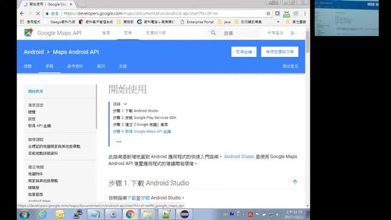Click the send feedback link in blue bar
The image size is (391, 220).
(x=290, y=66)
